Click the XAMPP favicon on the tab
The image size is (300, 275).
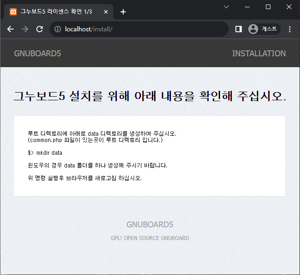click(13, 12)
